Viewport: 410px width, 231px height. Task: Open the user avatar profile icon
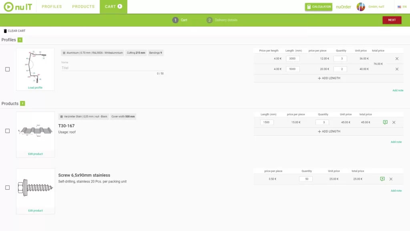[361, 7]
